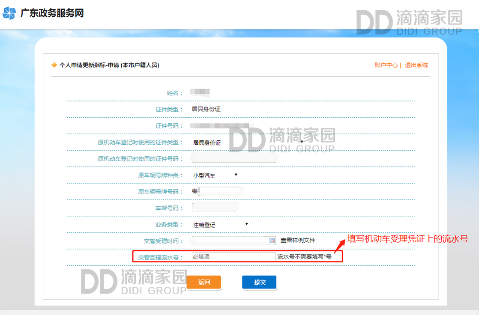Go to 账户中心 link
The image size is (479, 315).
point(386,65)
